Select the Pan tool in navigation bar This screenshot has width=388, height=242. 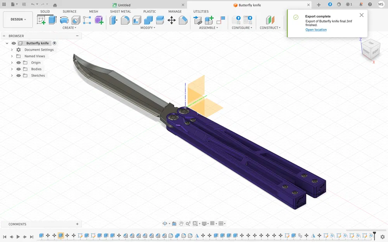click(x=181, y=223)
